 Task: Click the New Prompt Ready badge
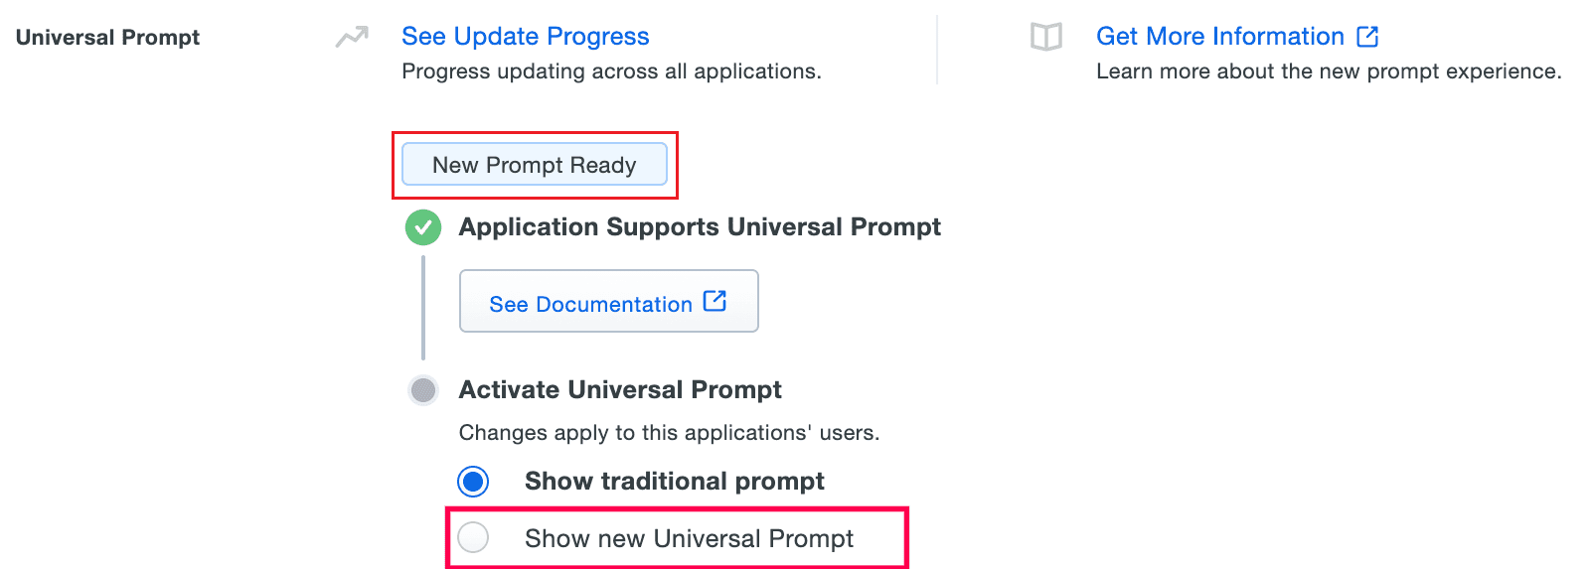click(x=534, y=165)
